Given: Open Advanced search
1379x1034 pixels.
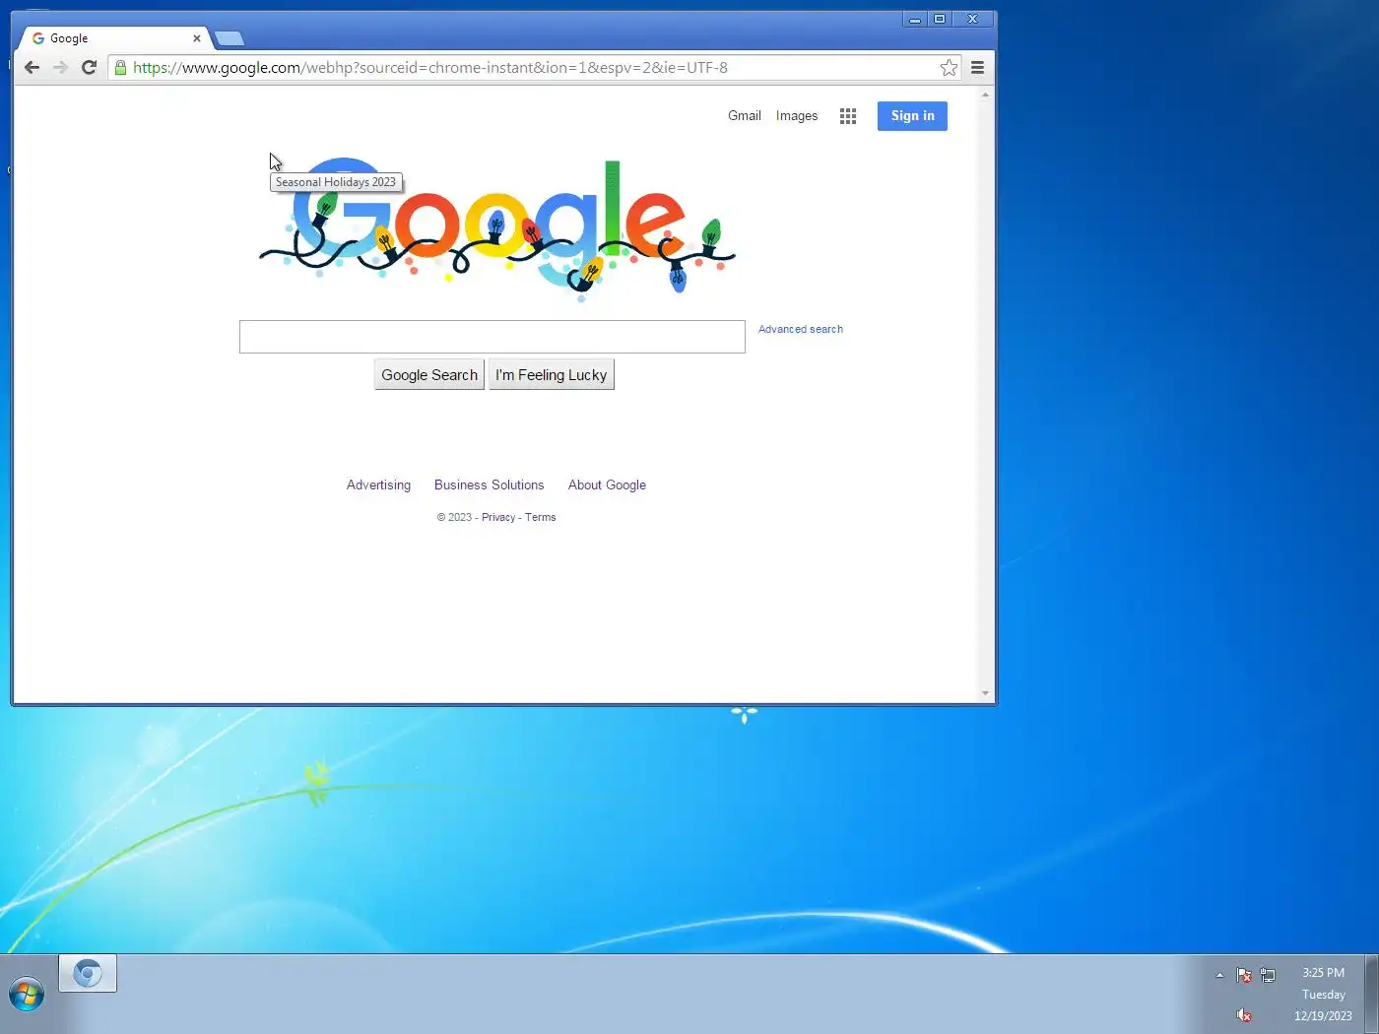Looking at the screenshot, I should point(801,329).
